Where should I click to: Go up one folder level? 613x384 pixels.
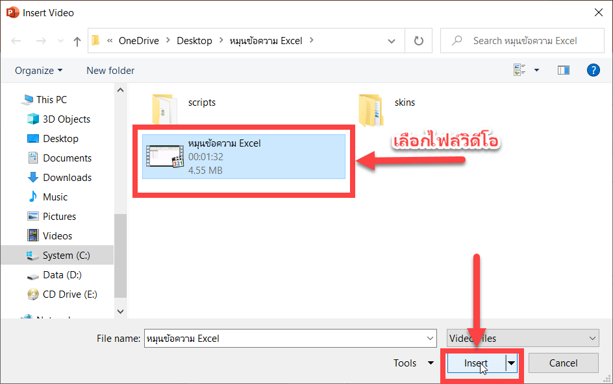77,41
